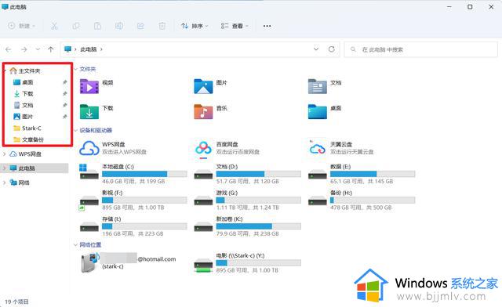Select the 文档 folder icon in main pane
Screen dimensions: 502x307
pos(317,86)
